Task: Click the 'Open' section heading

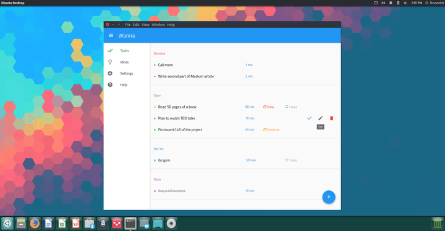Action: [157, 95]
